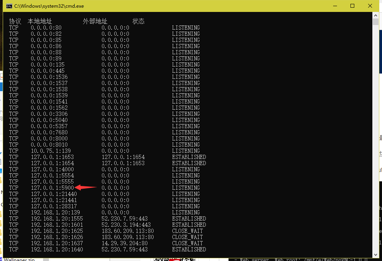Select local address 192.168.1.20:1601
382x261 pixels.
[x=57, y=225]
